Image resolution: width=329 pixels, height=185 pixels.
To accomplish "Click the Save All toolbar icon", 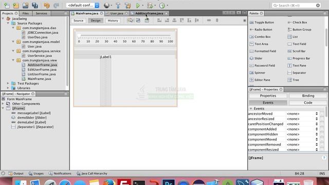I will (35, 6).
